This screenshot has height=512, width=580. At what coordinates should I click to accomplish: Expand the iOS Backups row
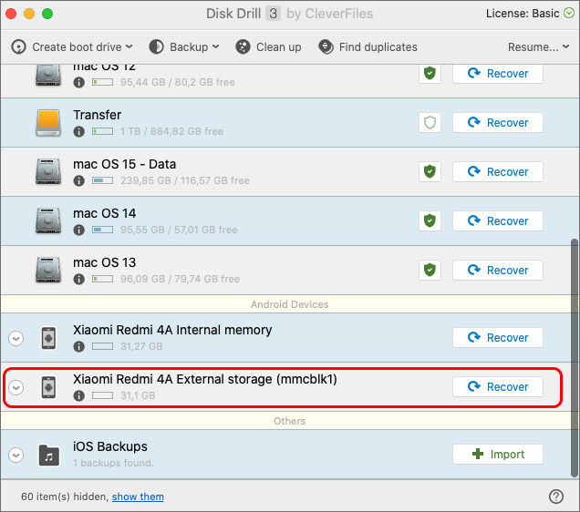tap(16, 455)
